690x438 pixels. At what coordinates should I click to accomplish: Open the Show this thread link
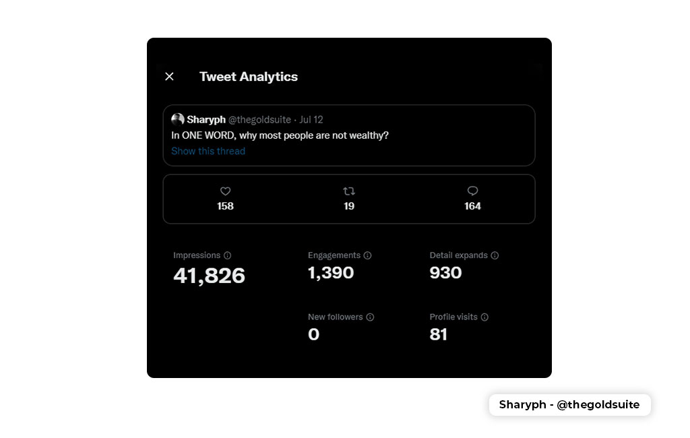208,151
